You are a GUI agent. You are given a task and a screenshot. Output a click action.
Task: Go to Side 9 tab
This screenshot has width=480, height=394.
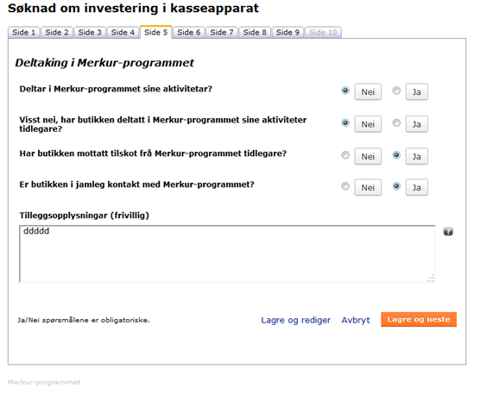(x=287, y=33)
